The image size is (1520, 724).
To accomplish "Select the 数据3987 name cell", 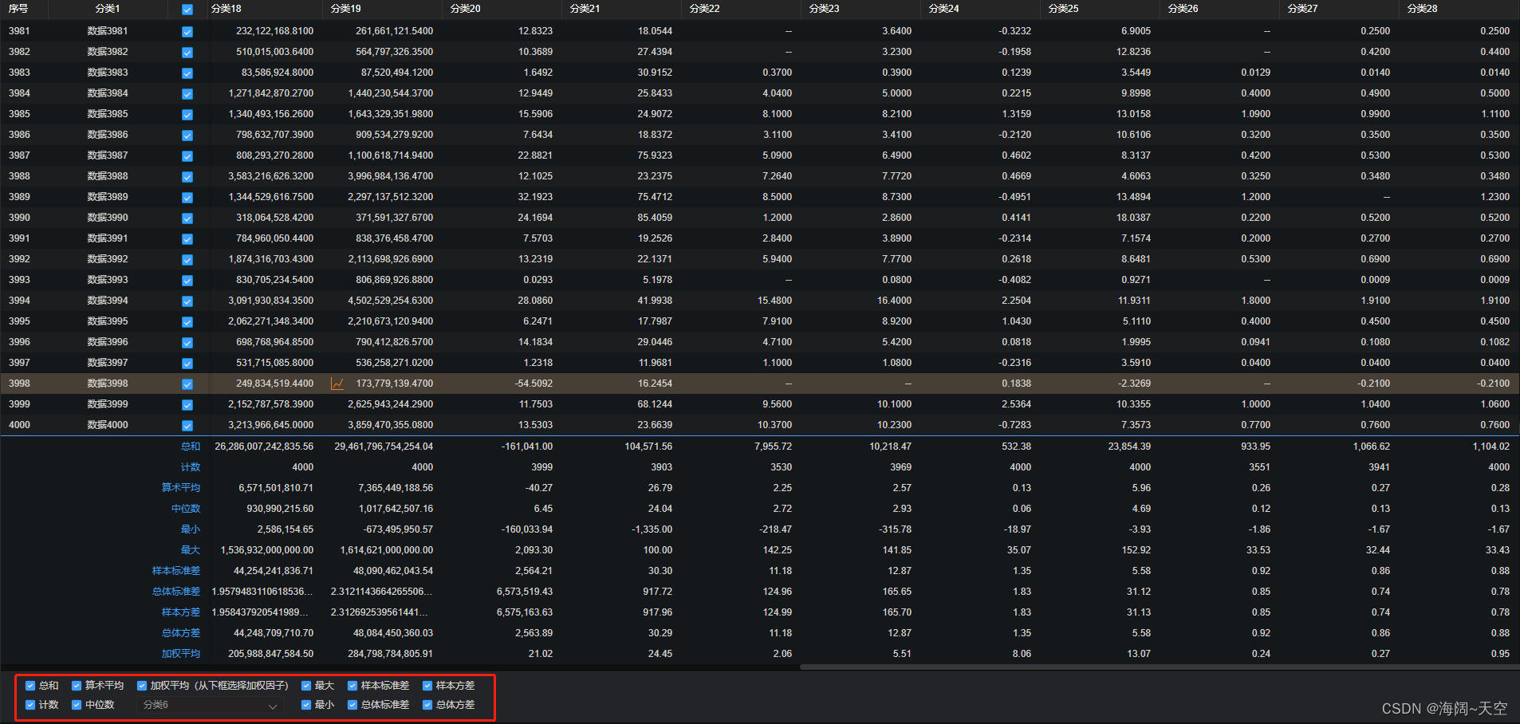I will pyautogui.click(x=108, y=155).
